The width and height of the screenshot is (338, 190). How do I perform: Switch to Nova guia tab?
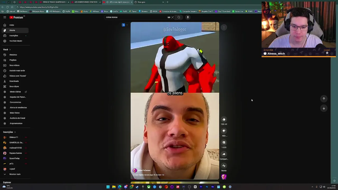pyautogui.click(x=149, y=2)
